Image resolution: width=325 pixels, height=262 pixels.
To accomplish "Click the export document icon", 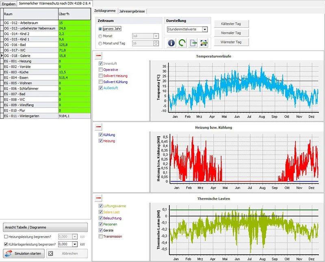I will click(x=193, y=43).
